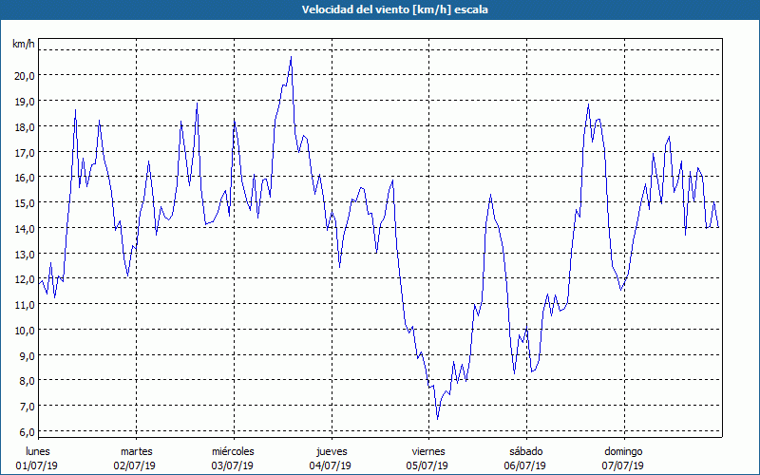Click the chart title 'Velocidad del viento [km/h] escala'
The image size is (760, 475).
394,9
